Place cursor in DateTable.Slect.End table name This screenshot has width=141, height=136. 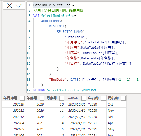point(52,5)
